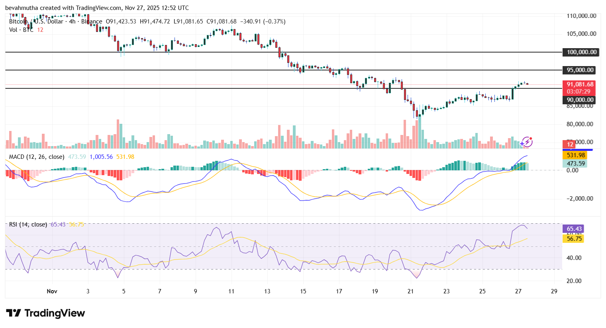606x328 pixels.
Task: Click the black 100,000.00 price line label
Action: (x=581, y=52)
